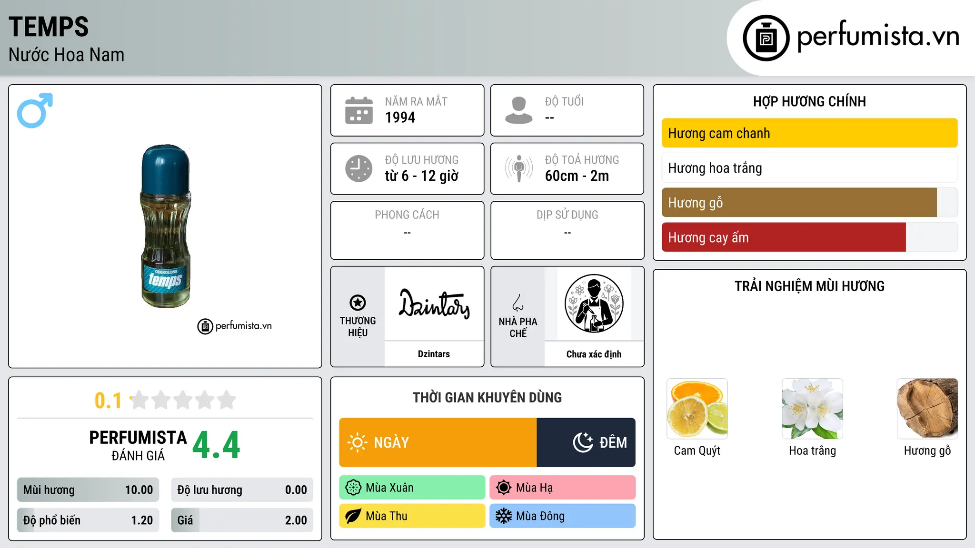The height and width of the screenshot is (548, 975).
Task: Click the Mùi hương 10.00 score bar
Action: point(88,490)
